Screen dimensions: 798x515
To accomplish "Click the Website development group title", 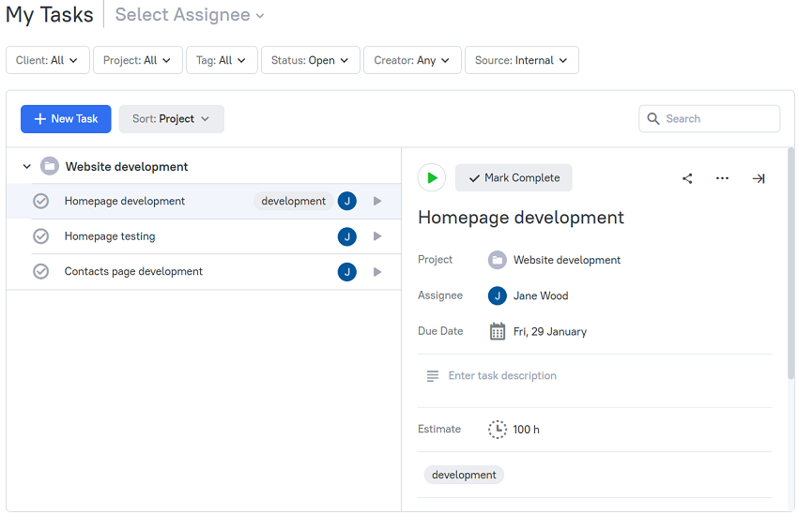I will (x=127, y=167).
